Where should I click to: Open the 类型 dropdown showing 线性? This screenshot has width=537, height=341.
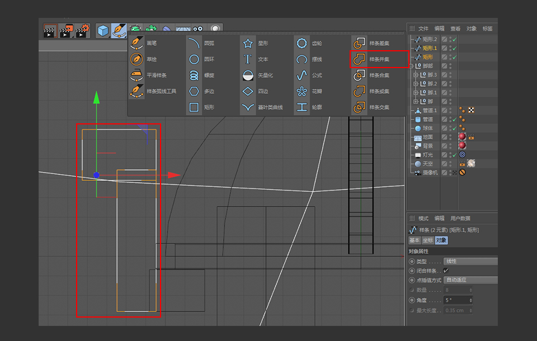tap(471, 261)
